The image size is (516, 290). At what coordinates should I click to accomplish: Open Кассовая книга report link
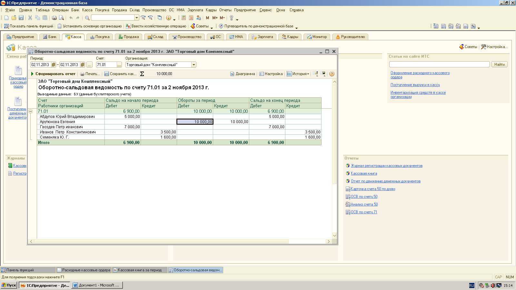(364, 173)
